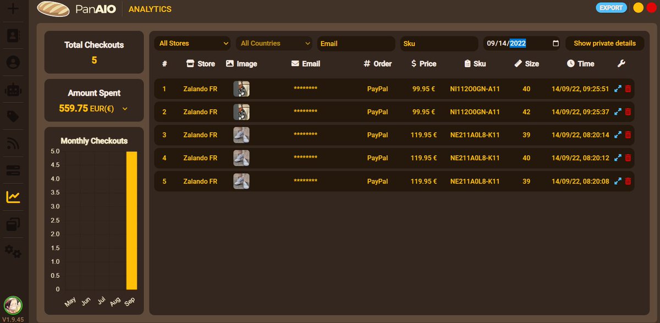
Task: Click the September bar in Monthly Checkouts
Action: pos(131,220)
